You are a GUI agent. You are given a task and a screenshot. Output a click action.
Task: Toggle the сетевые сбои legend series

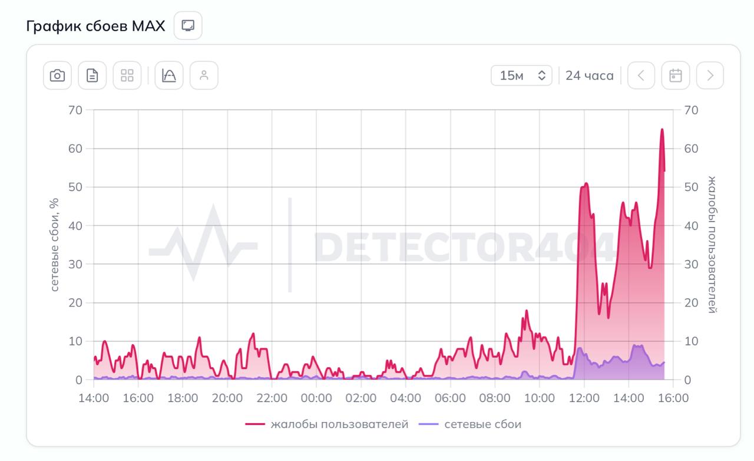(x=470, y=424)
